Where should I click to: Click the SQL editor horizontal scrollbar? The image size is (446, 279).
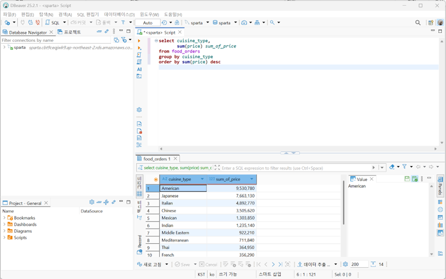point(298,148)
